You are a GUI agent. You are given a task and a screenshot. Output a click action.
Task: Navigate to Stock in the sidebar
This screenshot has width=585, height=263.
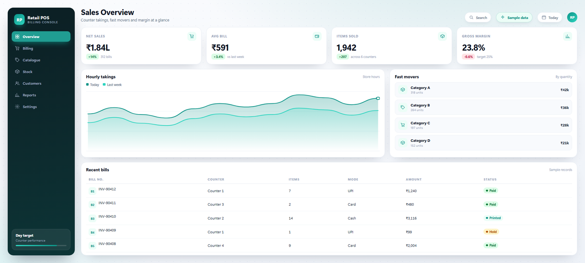(41, 71)
